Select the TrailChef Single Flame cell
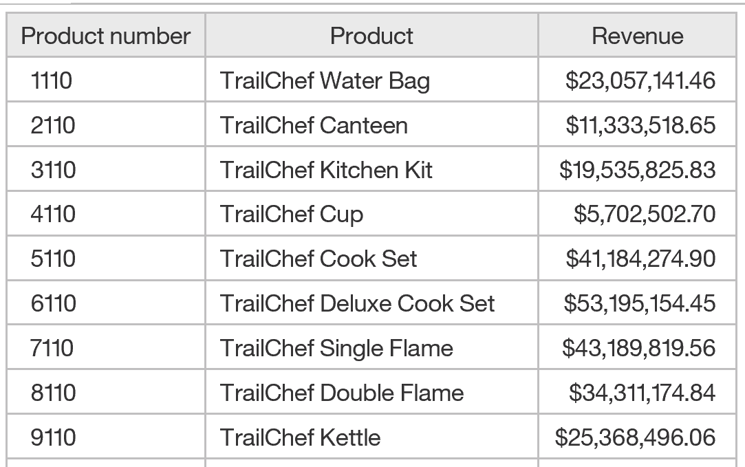745x467 pixels. (371, 348)
